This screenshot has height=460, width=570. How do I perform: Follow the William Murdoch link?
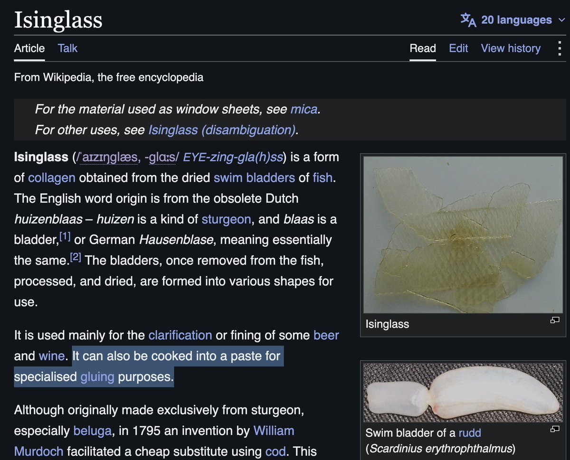(x=154, y=441)
